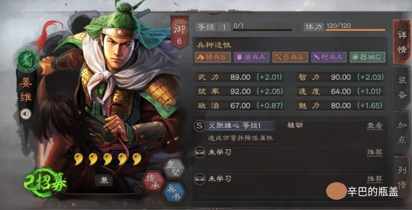Tap the S rank skill icon
Image resolution: width=412 pixels, height=210 pixels.
[x=200, y=126]
